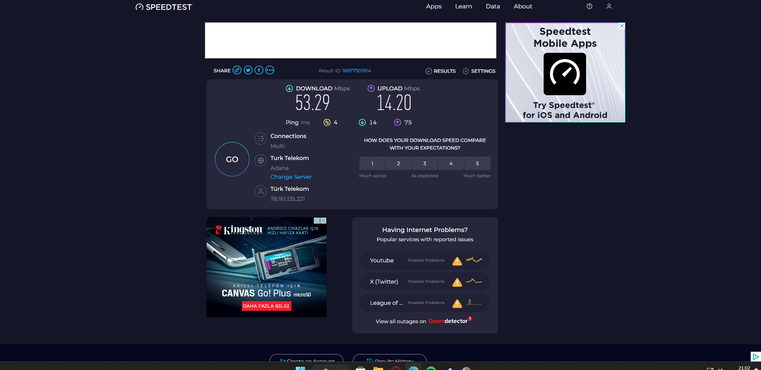Open the help question-mark icon
Viewport: 761px width, 370px height.
(589, 6)
